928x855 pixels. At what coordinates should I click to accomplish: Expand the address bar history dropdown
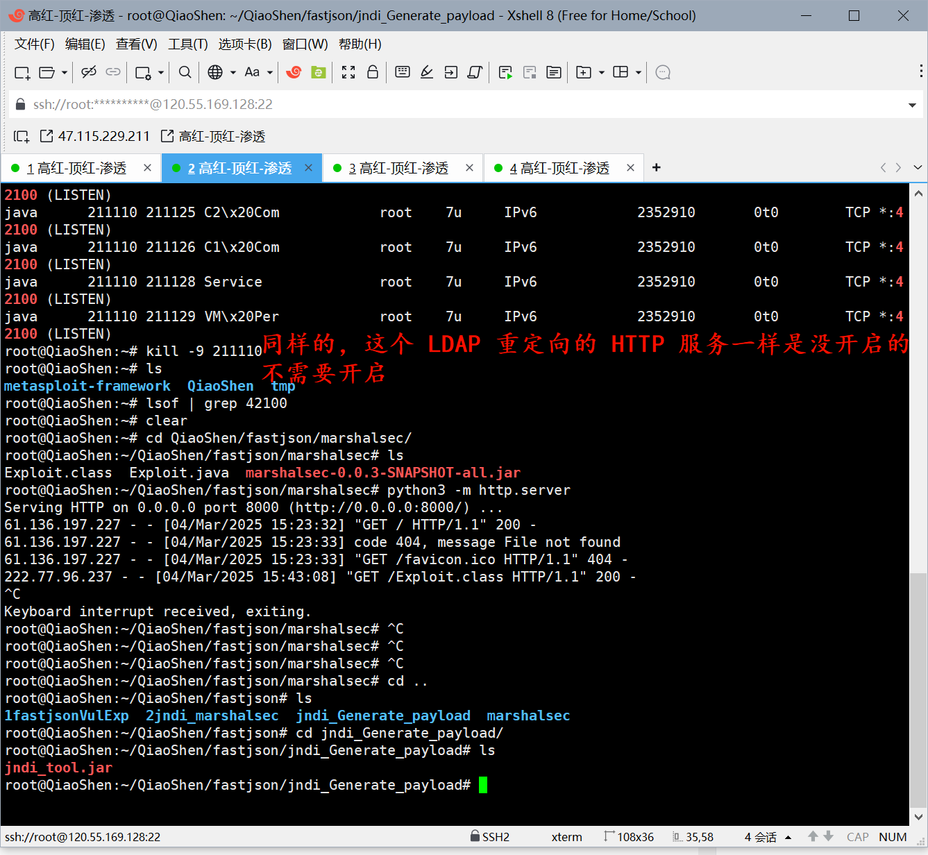(x=912, y=105)
